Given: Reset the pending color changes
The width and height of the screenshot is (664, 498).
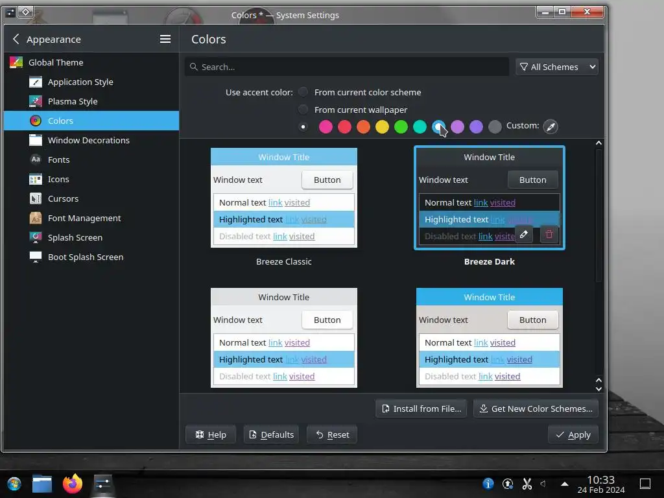Looking at the screenshot, I should (332, 434).
